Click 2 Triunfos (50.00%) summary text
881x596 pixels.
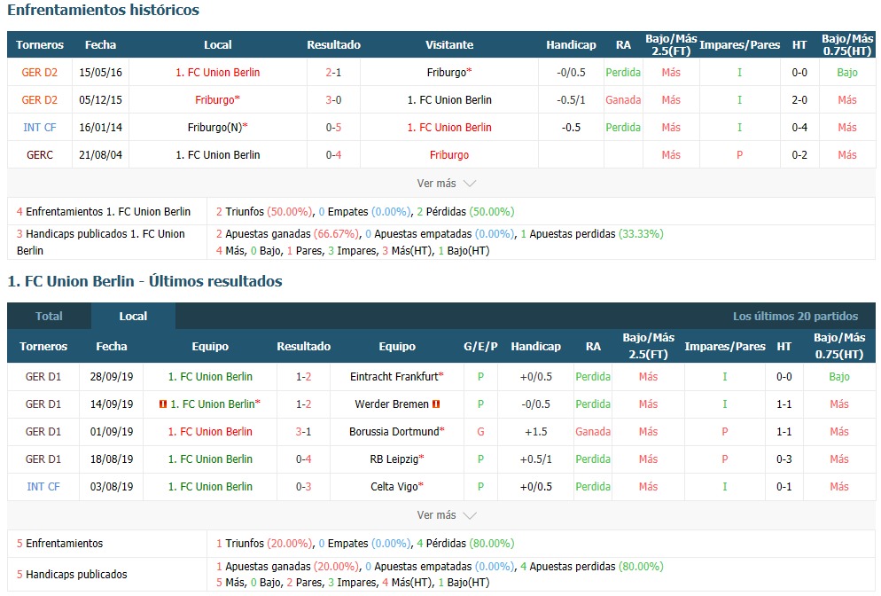tap(263, 212)
